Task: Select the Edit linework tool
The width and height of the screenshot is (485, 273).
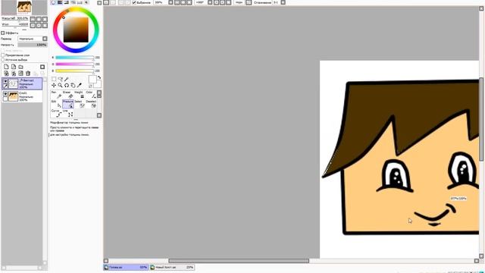Action: pyautogui.click(x=56, y=104)
